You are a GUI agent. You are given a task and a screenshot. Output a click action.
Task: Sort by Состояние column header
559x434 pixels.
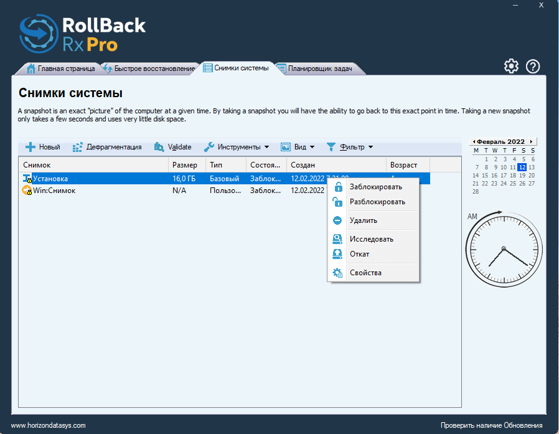(x=266, y=165)
